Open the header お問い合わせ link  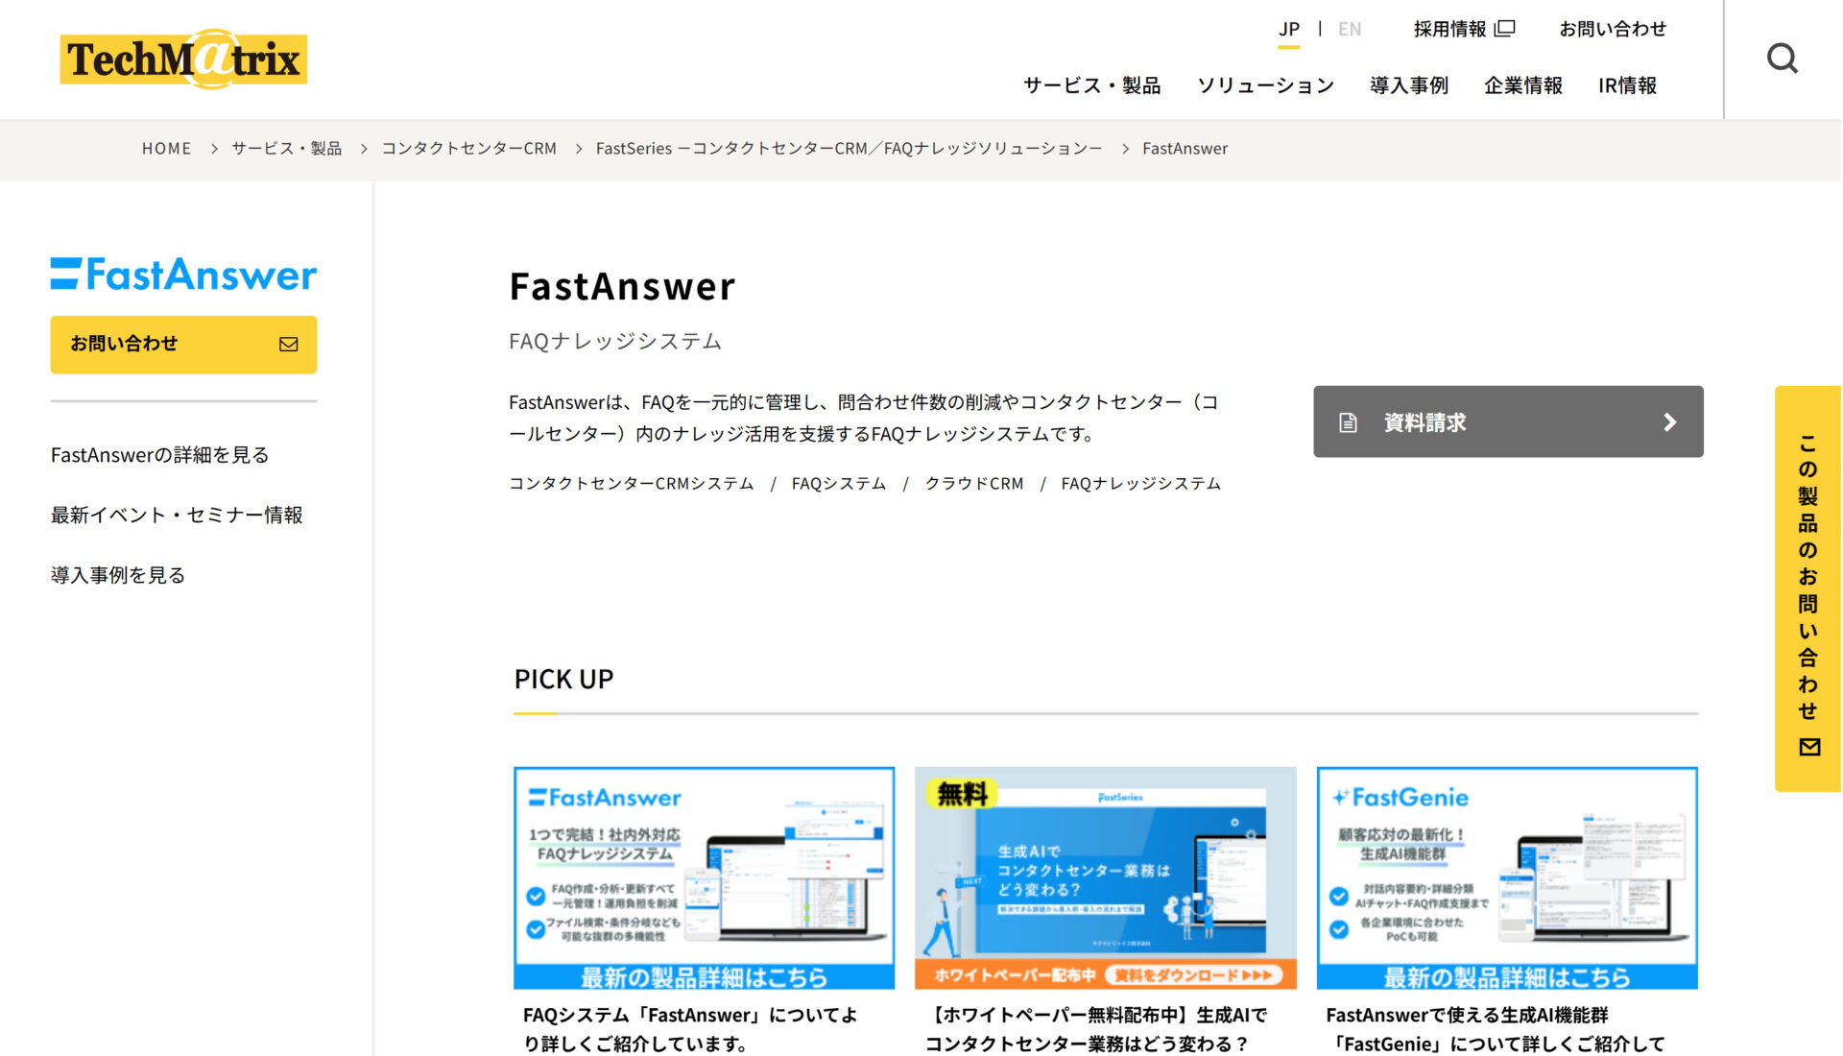click(1613, 29)
